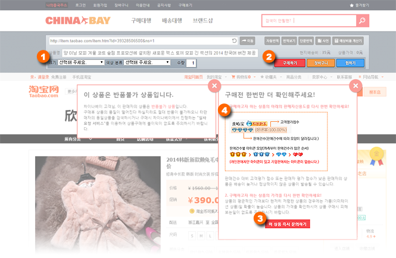The width and height of the screenshot is (396, 258).
Task: Click 이 상품 즉시 문의하기 button
Action: coord(288,224)
